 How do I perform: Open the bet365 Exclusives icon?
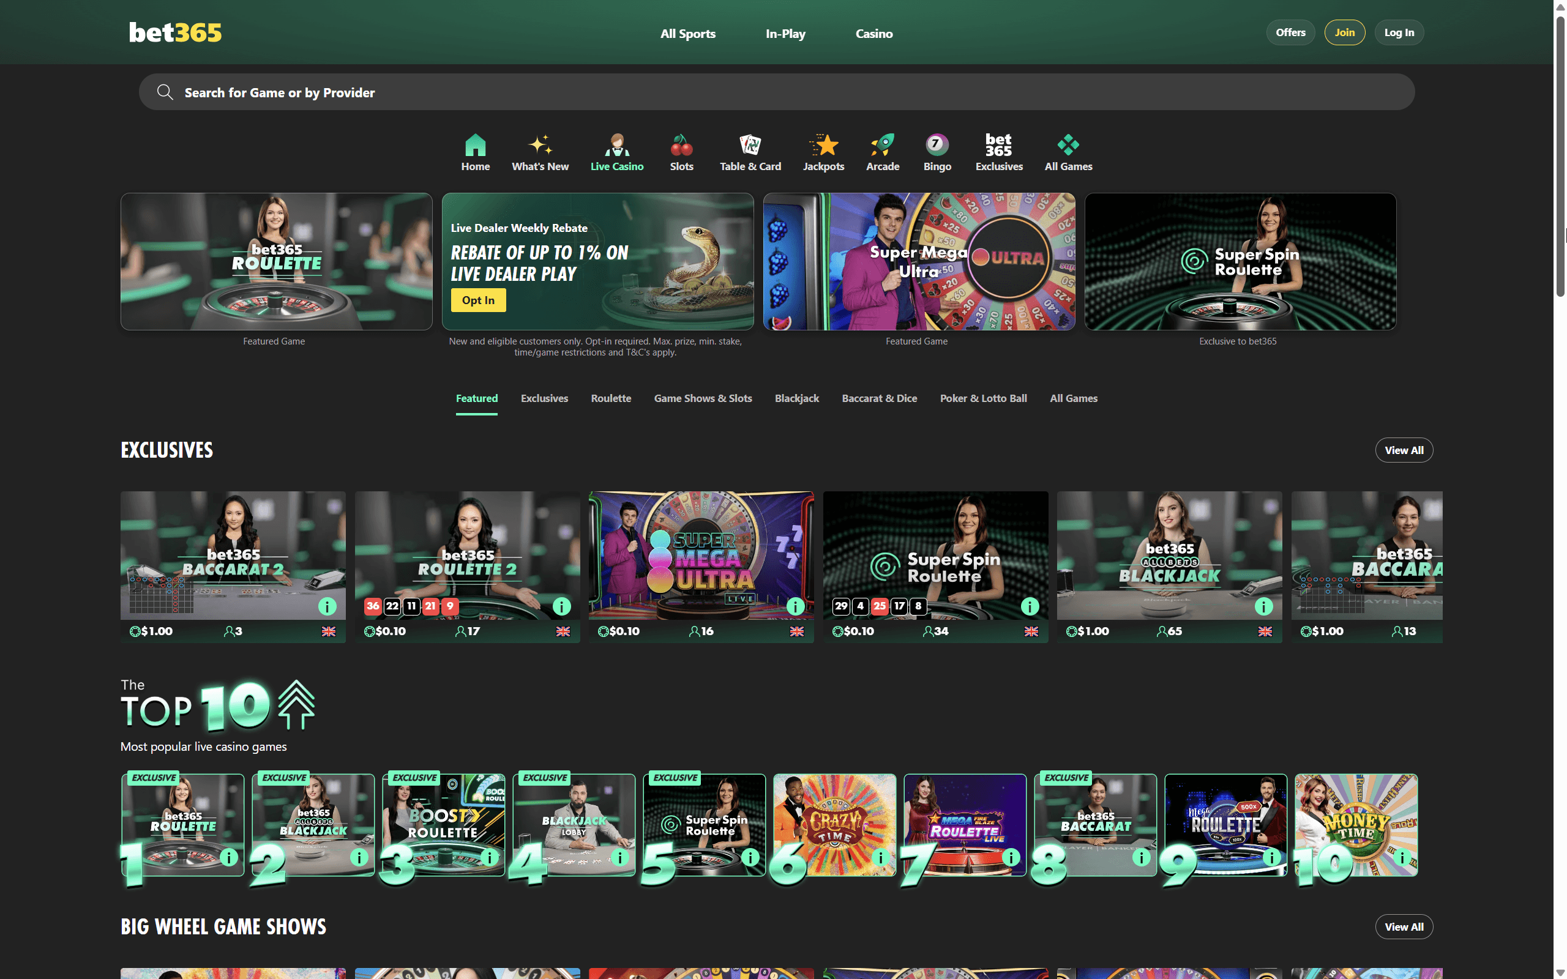(998, 145)
